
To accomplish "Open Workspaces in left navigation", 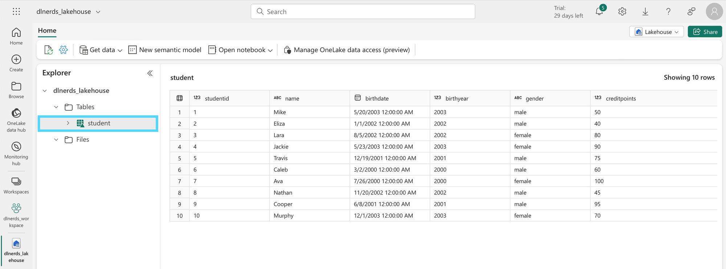I will click(16, 186).
